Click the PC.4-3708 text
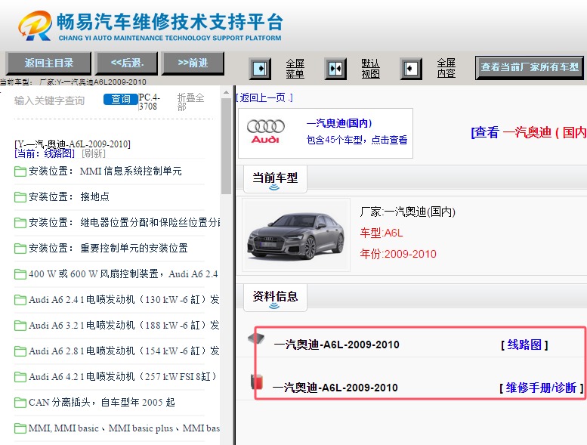Image resolution: width=587 pixels, height=445 pixels. coord(150,102)
